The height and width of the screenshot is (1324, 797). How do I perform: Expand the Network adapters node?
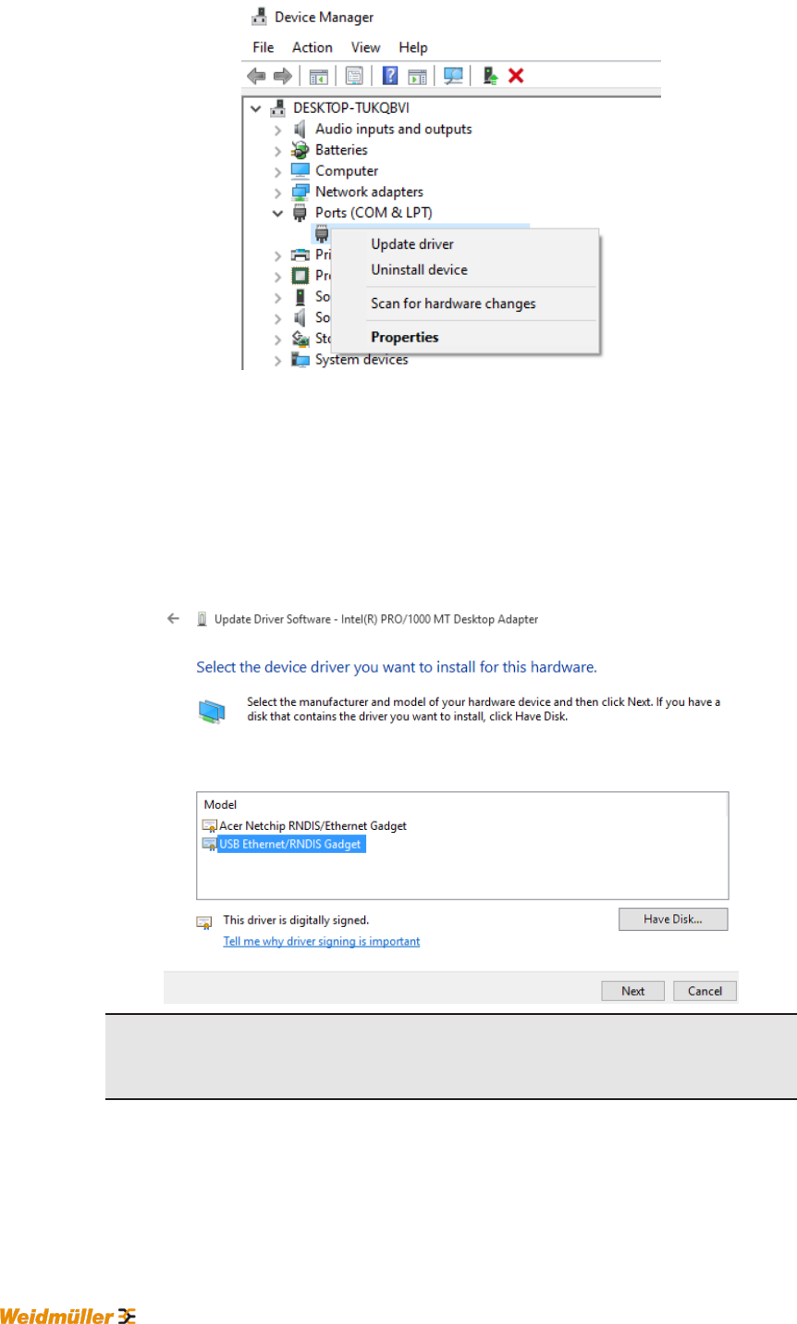(277, 193)
